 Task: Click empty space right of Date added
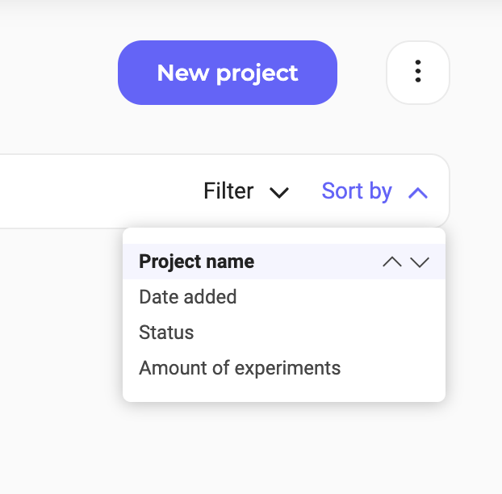coord(339,297)
